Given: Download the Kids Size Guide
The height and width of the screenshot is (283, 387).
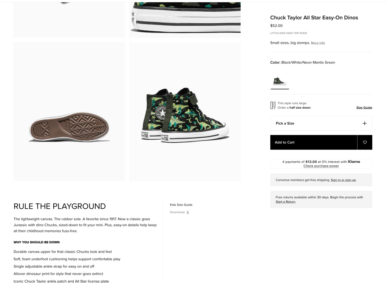Looking at the screenshot, I should coord(177,212).
